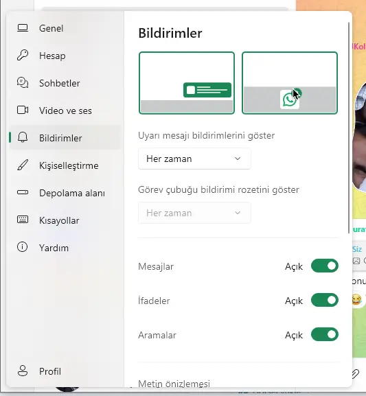
Task: Click the Bildirimler page heading
Action: (170, 33)
